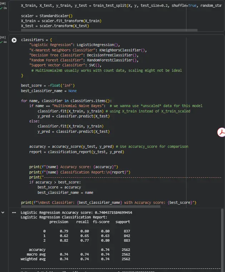Click the "for name, classifier in classifiers.items():" line
Image resolution: width=225 pixels, height=272 pixels.
[x=66, y=101]
